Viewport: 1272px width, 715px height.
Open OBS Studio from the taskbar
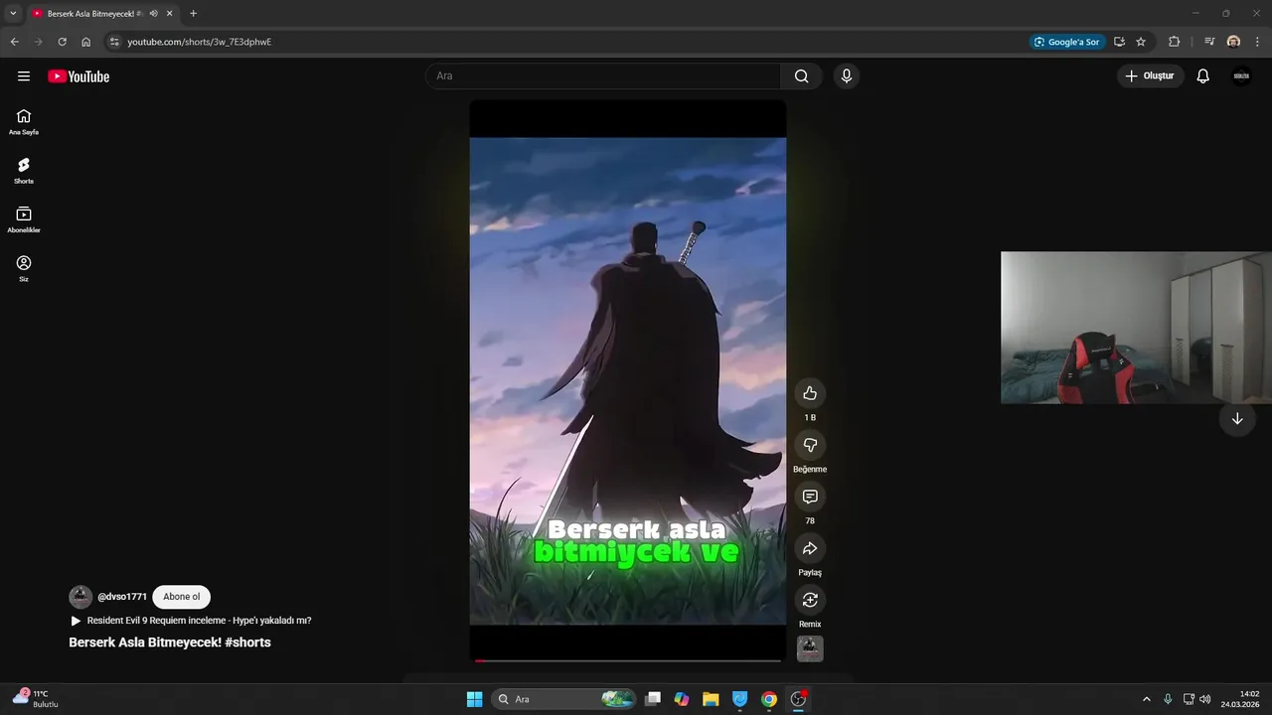(x=798, y=699)
